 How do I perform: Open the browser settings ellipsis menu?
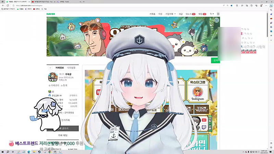(266, 5)
